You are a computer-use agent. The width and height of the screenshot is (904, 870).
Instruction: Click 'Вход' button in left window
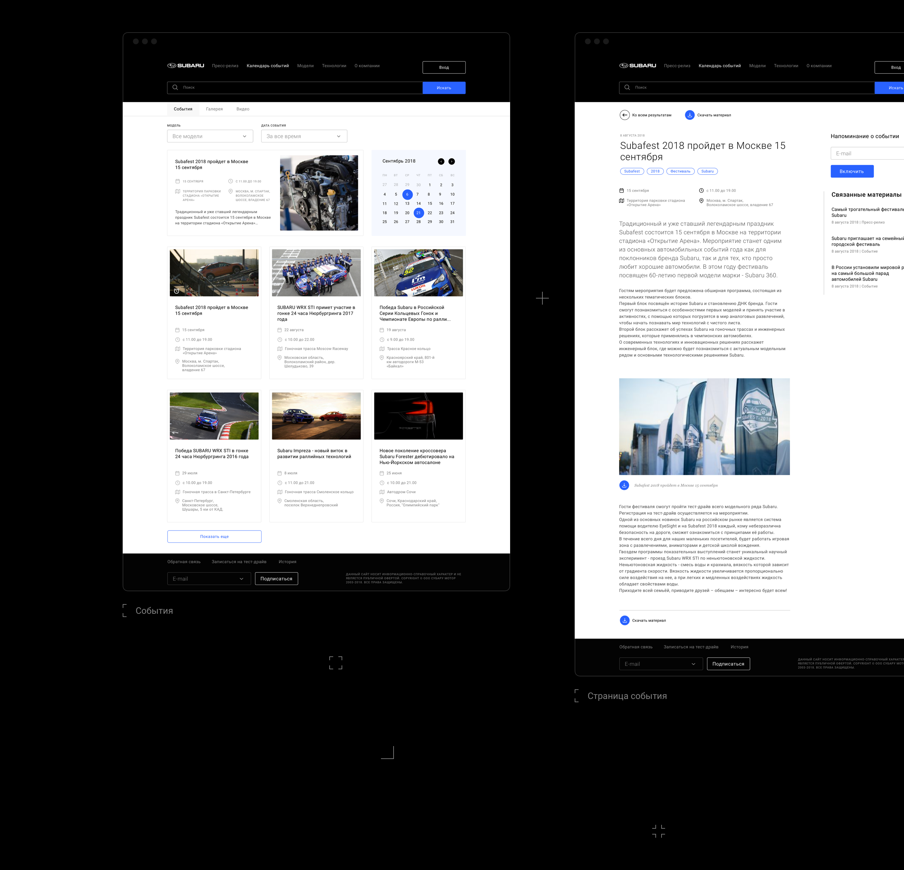444,67
